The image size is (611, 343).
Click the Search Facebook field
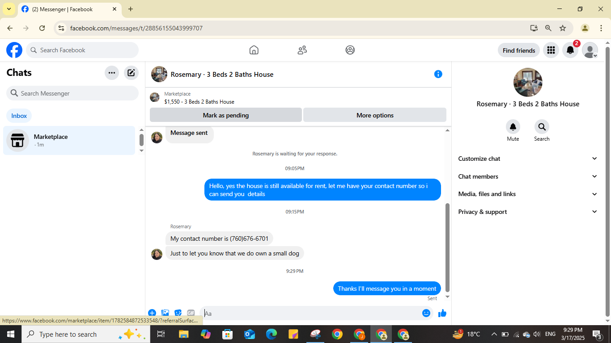[82, 50]
